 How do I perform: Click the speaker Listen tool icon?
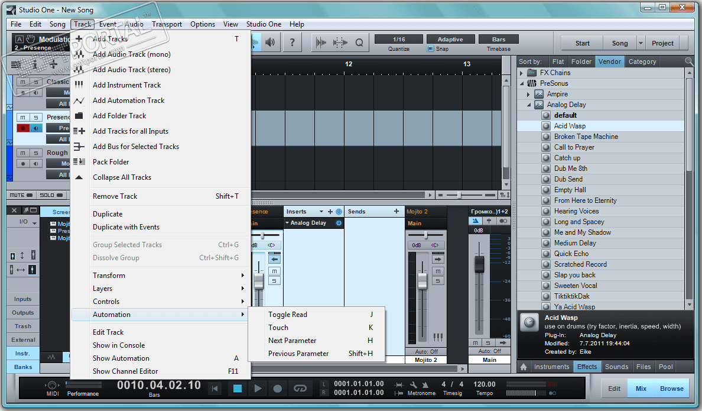[x=270, y=42]
